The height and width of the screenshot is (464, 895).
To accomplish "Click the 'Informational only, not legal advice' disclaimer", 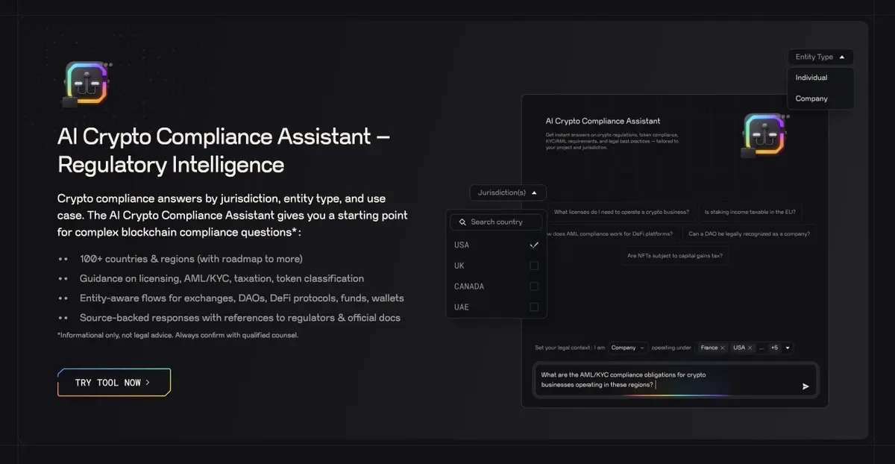I will (178, 335).
